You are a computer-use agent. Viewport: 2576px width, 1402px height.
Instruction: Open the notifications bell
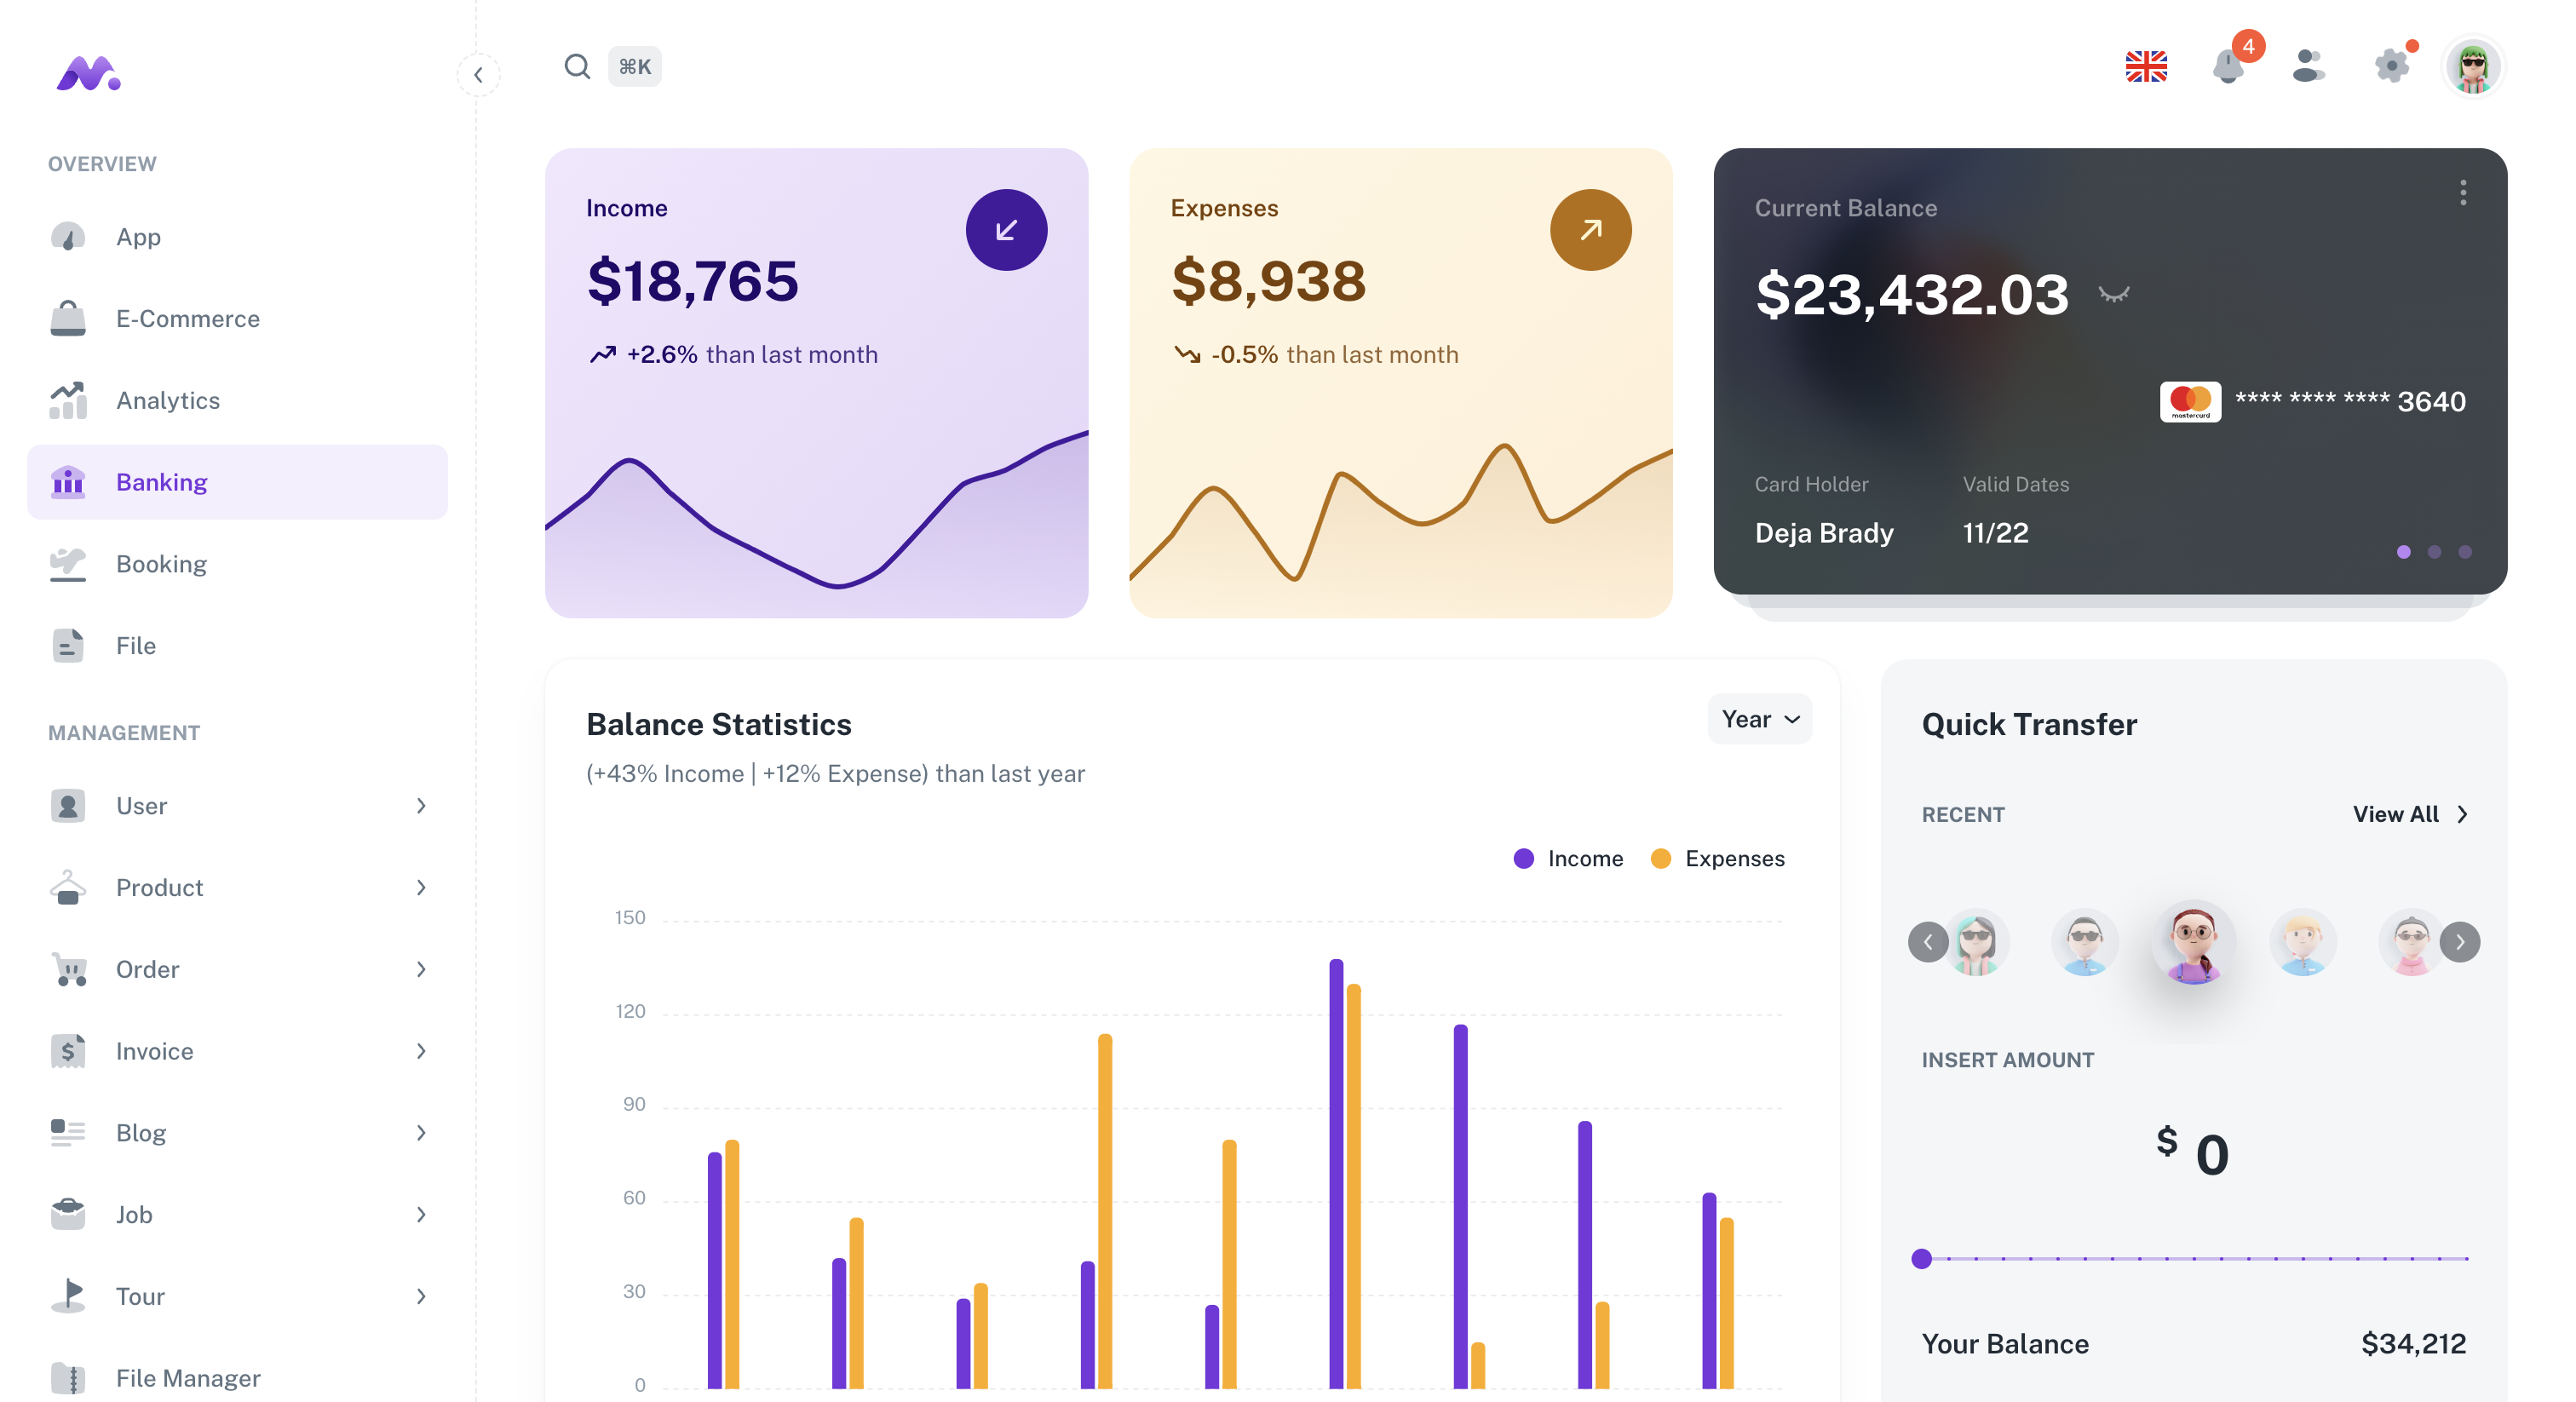click(x=2228, y=67)
